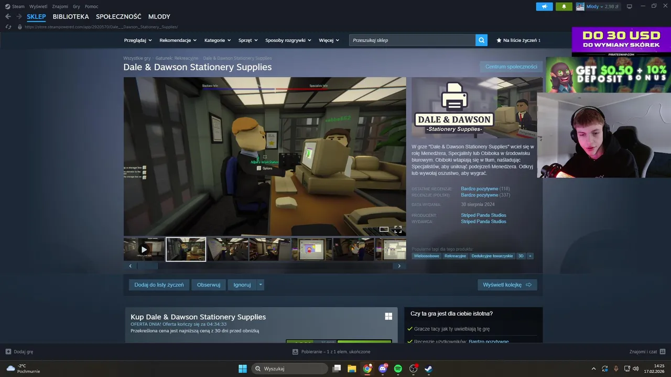This screenshot has height=377, width=671.
Task: Expand the Przeglądaj dropdown
Action: click(x=138, y=40)
